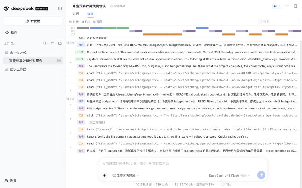Select the 审查预算计算代码错误 conversation in sidebar

33,61
